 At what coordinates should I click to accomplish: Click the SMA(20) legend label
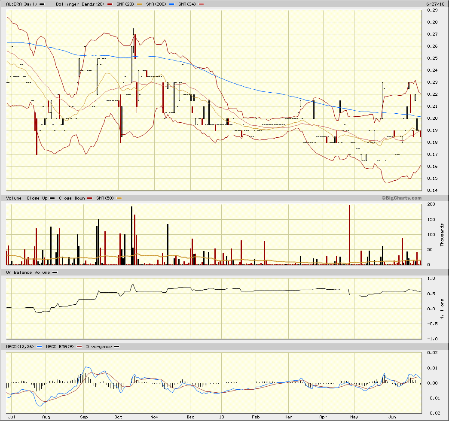[125, 4]
